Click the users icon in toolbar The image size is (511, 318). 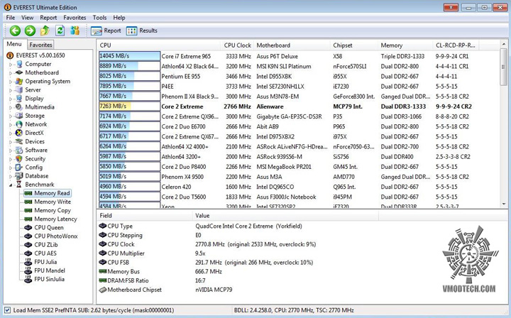(x=75, y=31)
